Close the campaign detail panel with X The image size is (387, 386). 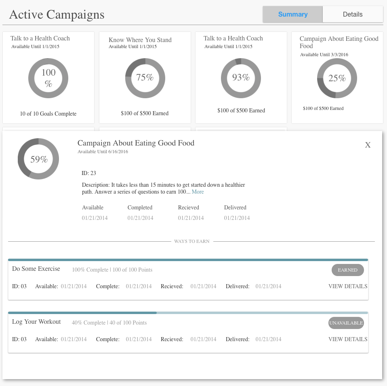[368, 145]
